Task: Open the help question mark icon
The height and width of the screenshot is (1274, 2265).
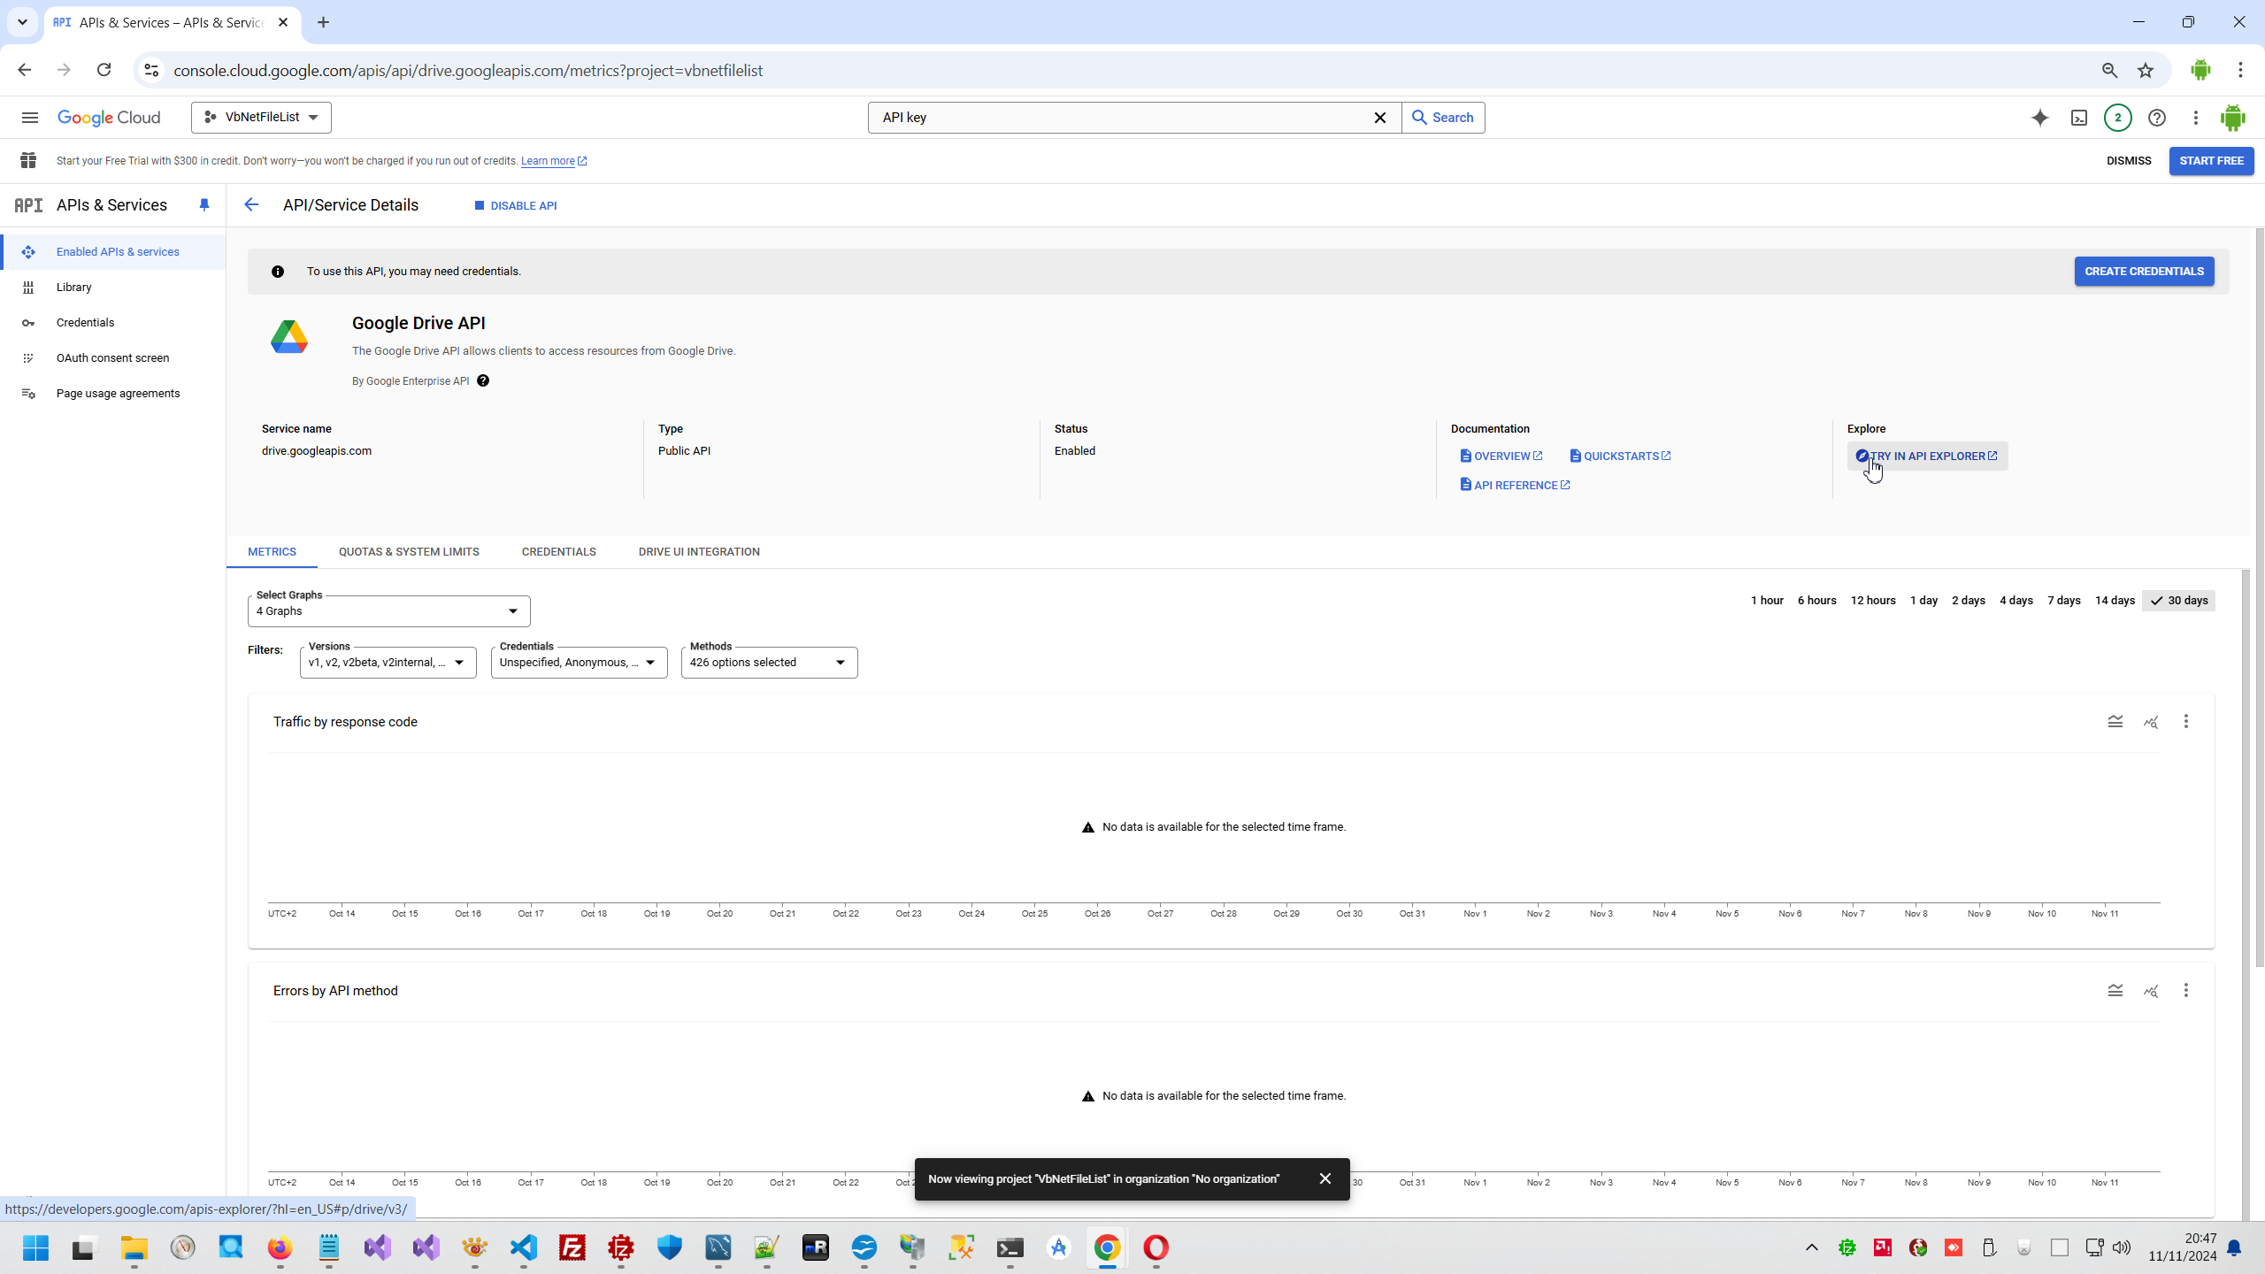Action: coord(2157,118)
